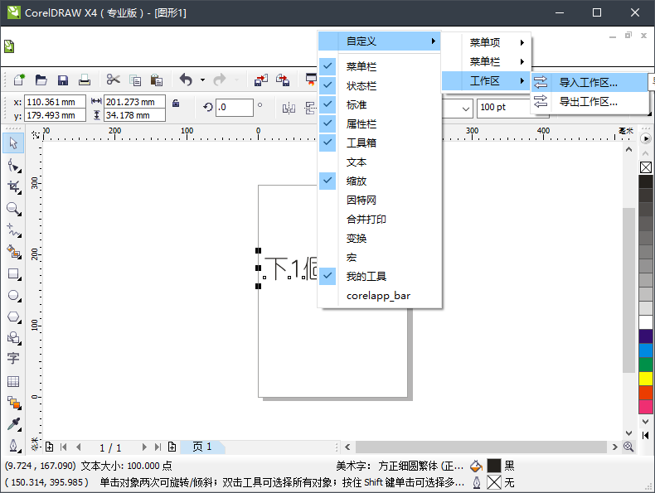Select the Rectangle tool

point(13,273)
